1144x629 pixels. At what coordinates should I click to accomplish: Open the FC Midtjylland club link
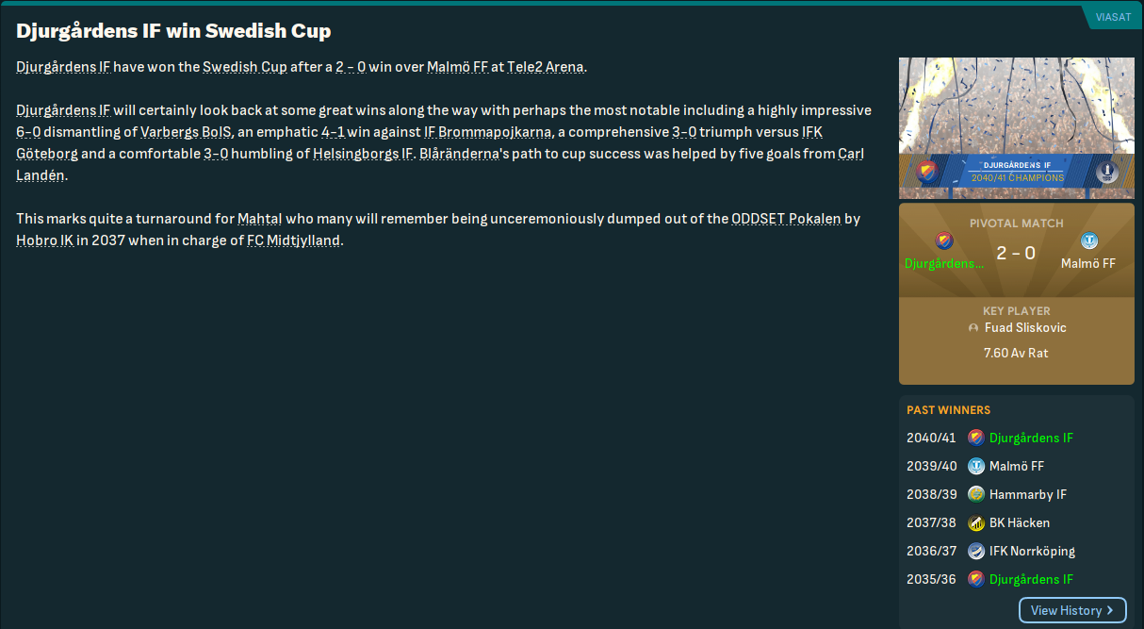[x=293, y=240]
